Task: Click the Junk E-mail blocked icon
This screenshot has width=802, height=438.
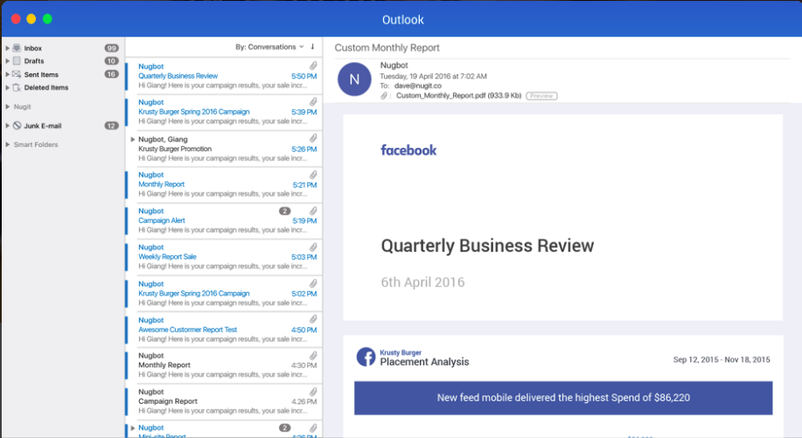Action: point(17,125)
